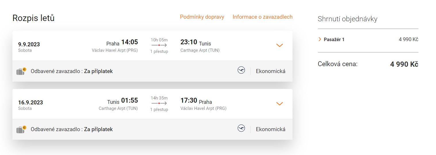Click the stopover arrow under 10h 05m

tap(159, 45)
